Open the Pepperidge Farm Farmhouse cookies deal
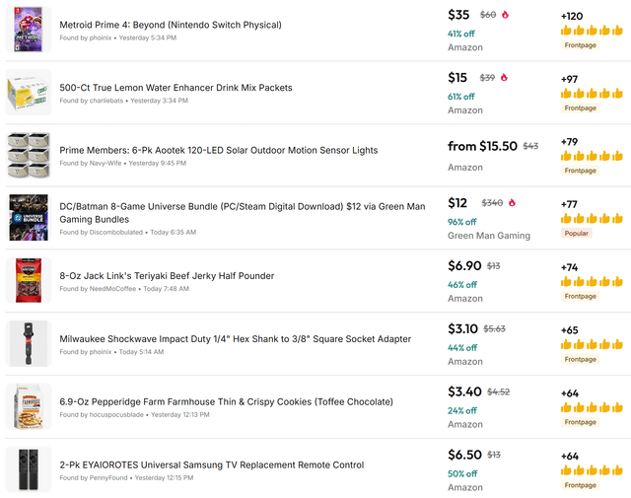This screenshot has height=498, width=631. tap(226, 401)
